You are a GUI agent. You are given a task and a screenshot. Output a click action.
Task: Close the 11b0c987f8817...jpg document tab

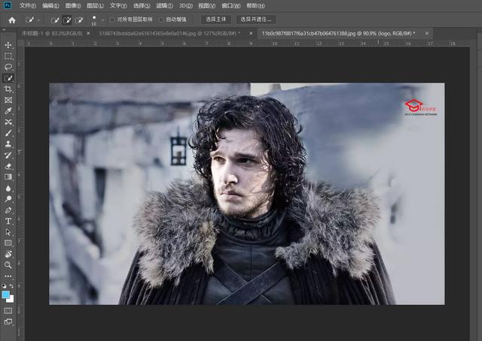point(427,34)
